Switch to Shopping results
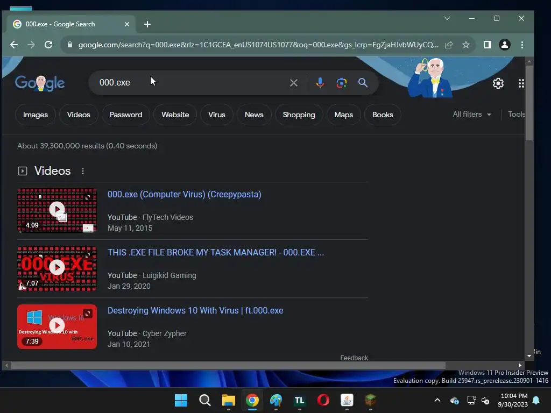 click(x=299, y=115)
